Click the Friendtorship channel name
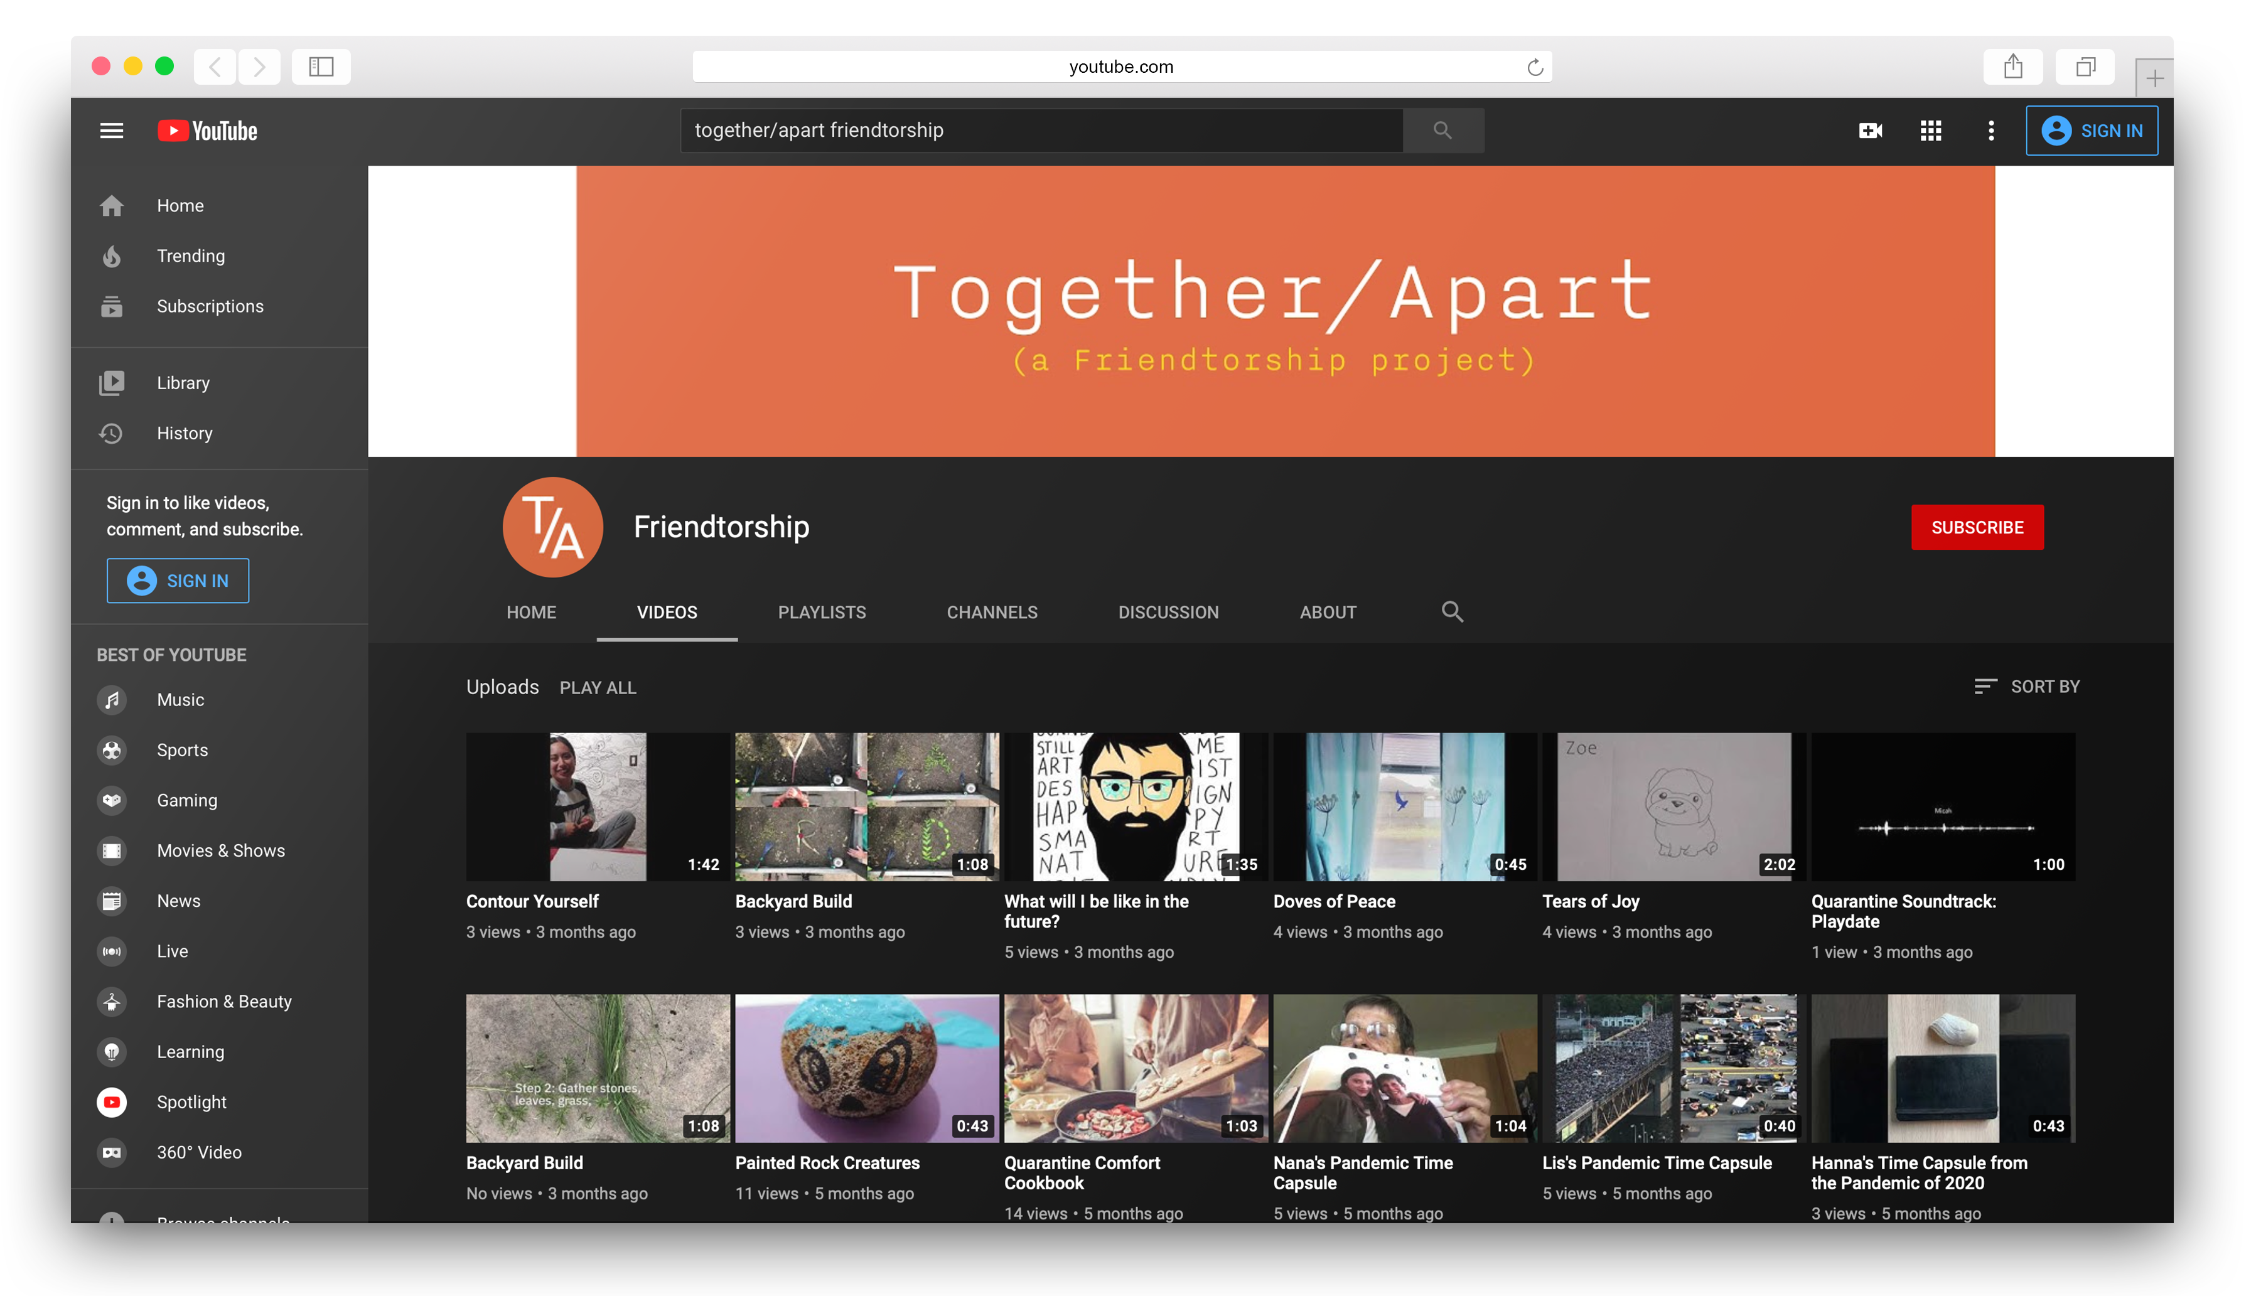Viewport: 2256px width, 1296px height. (721, 527)
